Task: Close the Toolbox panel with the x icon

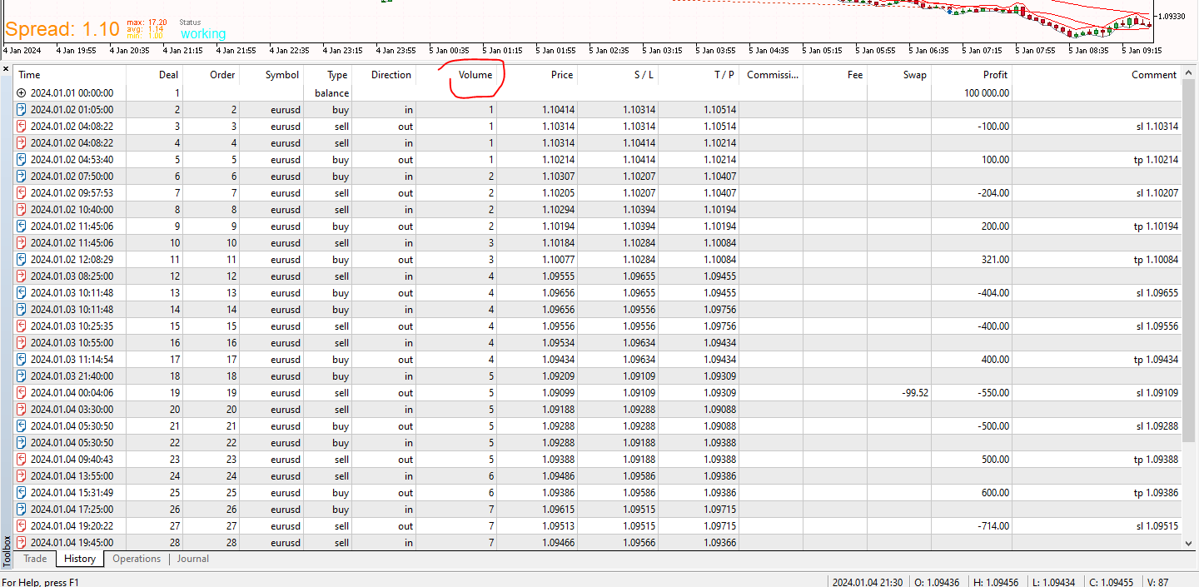Action: pyautogui.click(x=6, y=68)
